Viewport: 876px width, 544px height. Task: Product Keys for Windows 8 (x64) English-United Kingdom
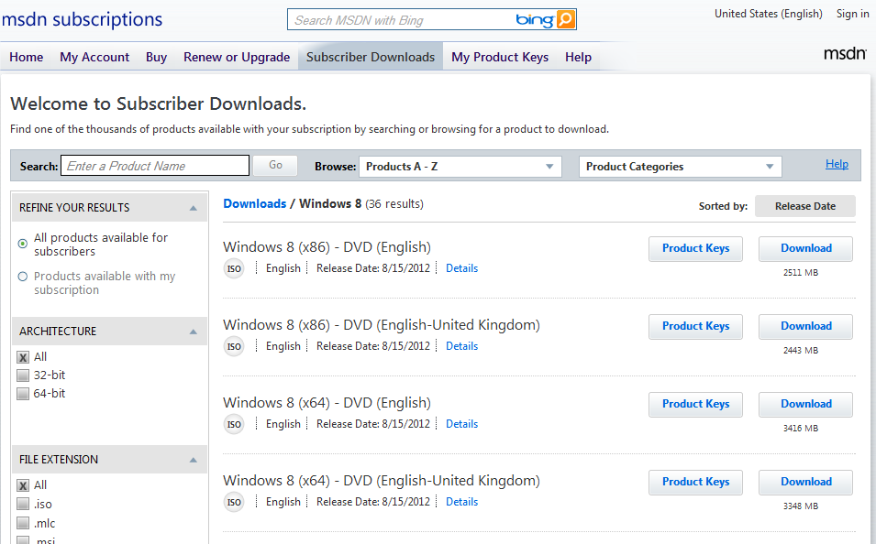(x=695, y=482)
